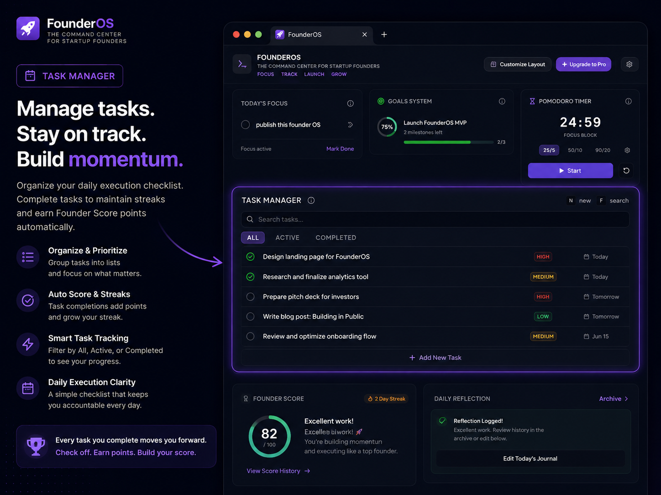
Task: Click the TASK MANAGER badge button
Action: coord(70,76)
